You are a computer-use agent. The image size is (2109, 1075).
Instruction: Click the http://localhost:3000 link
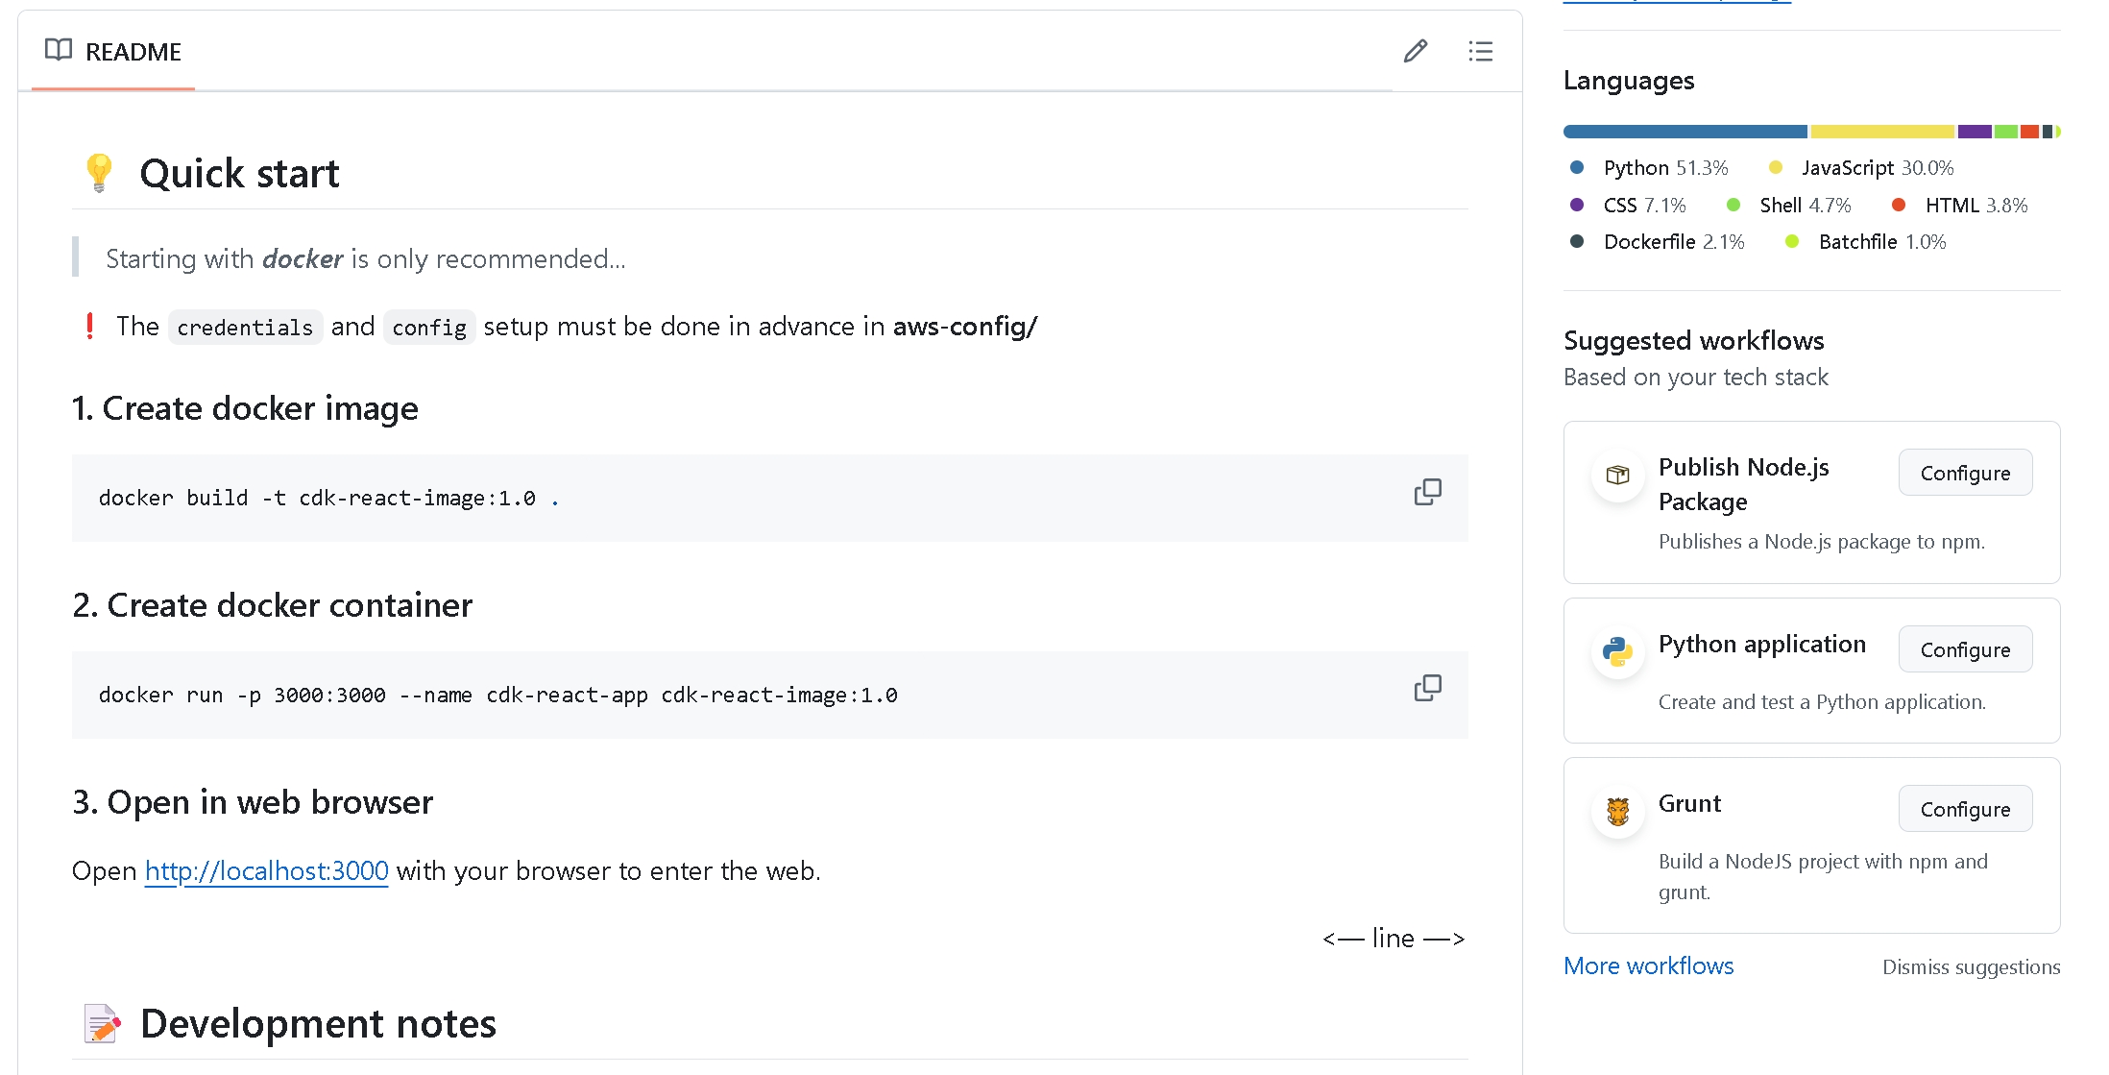269,869
